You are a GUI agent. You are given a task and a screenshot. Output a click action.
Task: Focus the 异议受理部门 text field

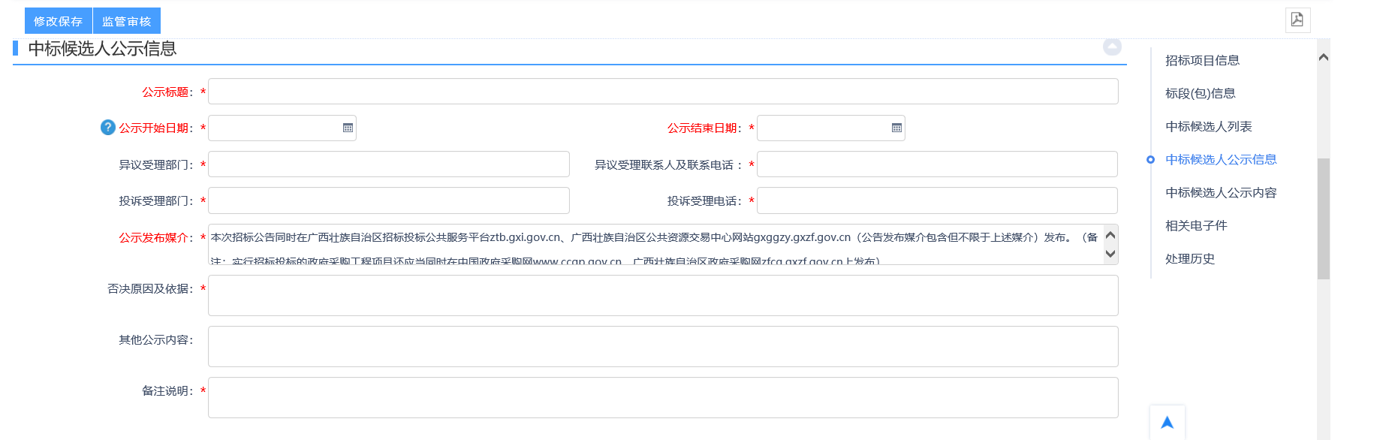(388, 164)
